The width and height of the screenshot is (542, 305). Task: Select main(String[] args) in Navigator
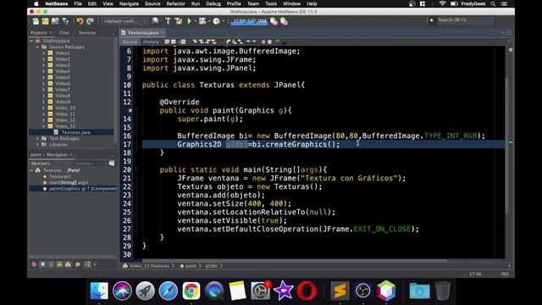point(69,182)
